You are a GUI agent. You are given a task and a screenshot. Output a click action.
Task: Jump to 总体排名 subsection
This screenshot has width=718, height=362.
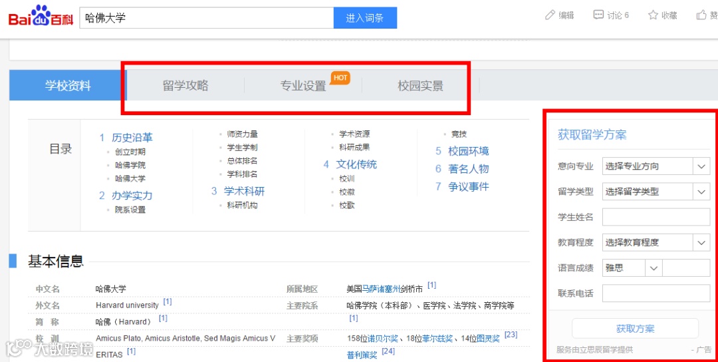click(242, 161)
